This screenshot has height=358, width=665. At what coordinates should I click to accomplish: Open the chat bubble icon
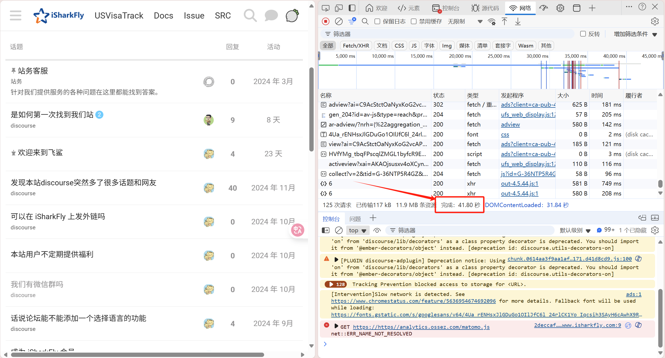click(271, 15)
